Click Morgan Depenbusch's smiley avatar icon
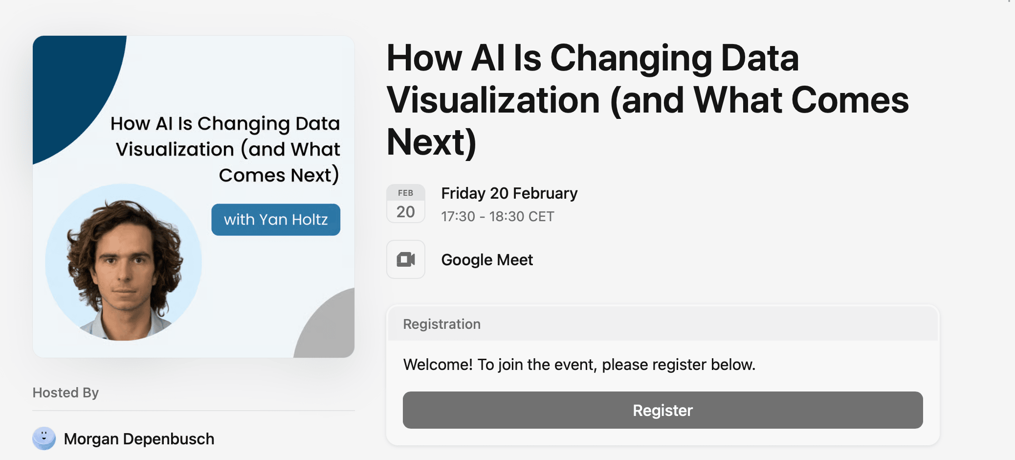Screen dimensions: 1015x460 click(44, 438)
